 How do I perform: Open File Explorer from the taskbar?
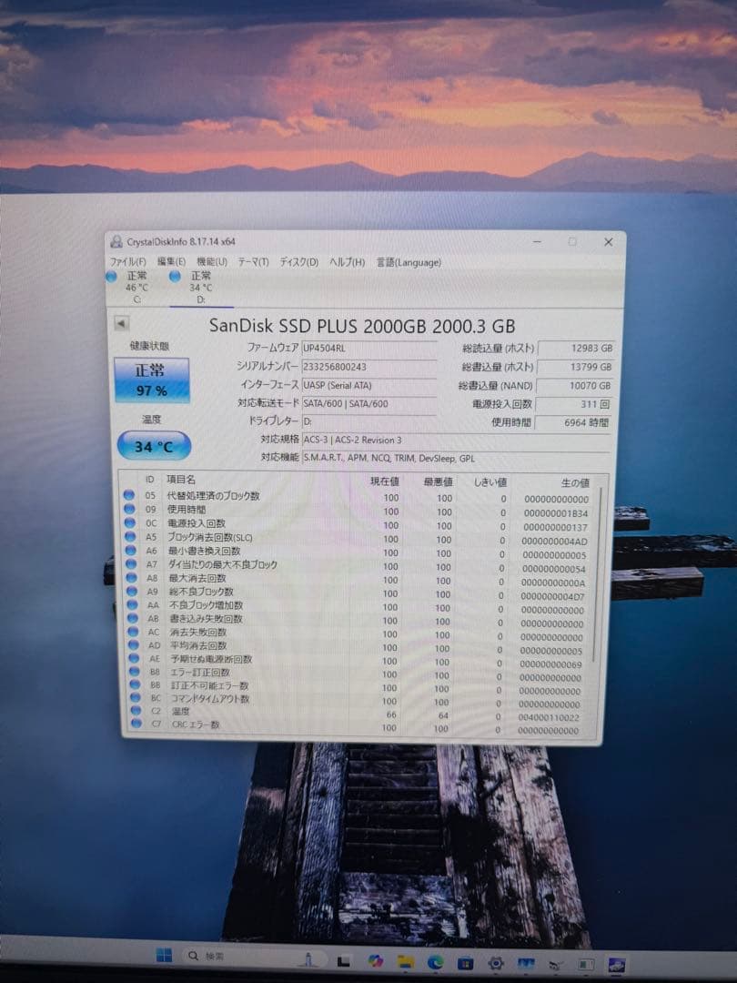406,962
